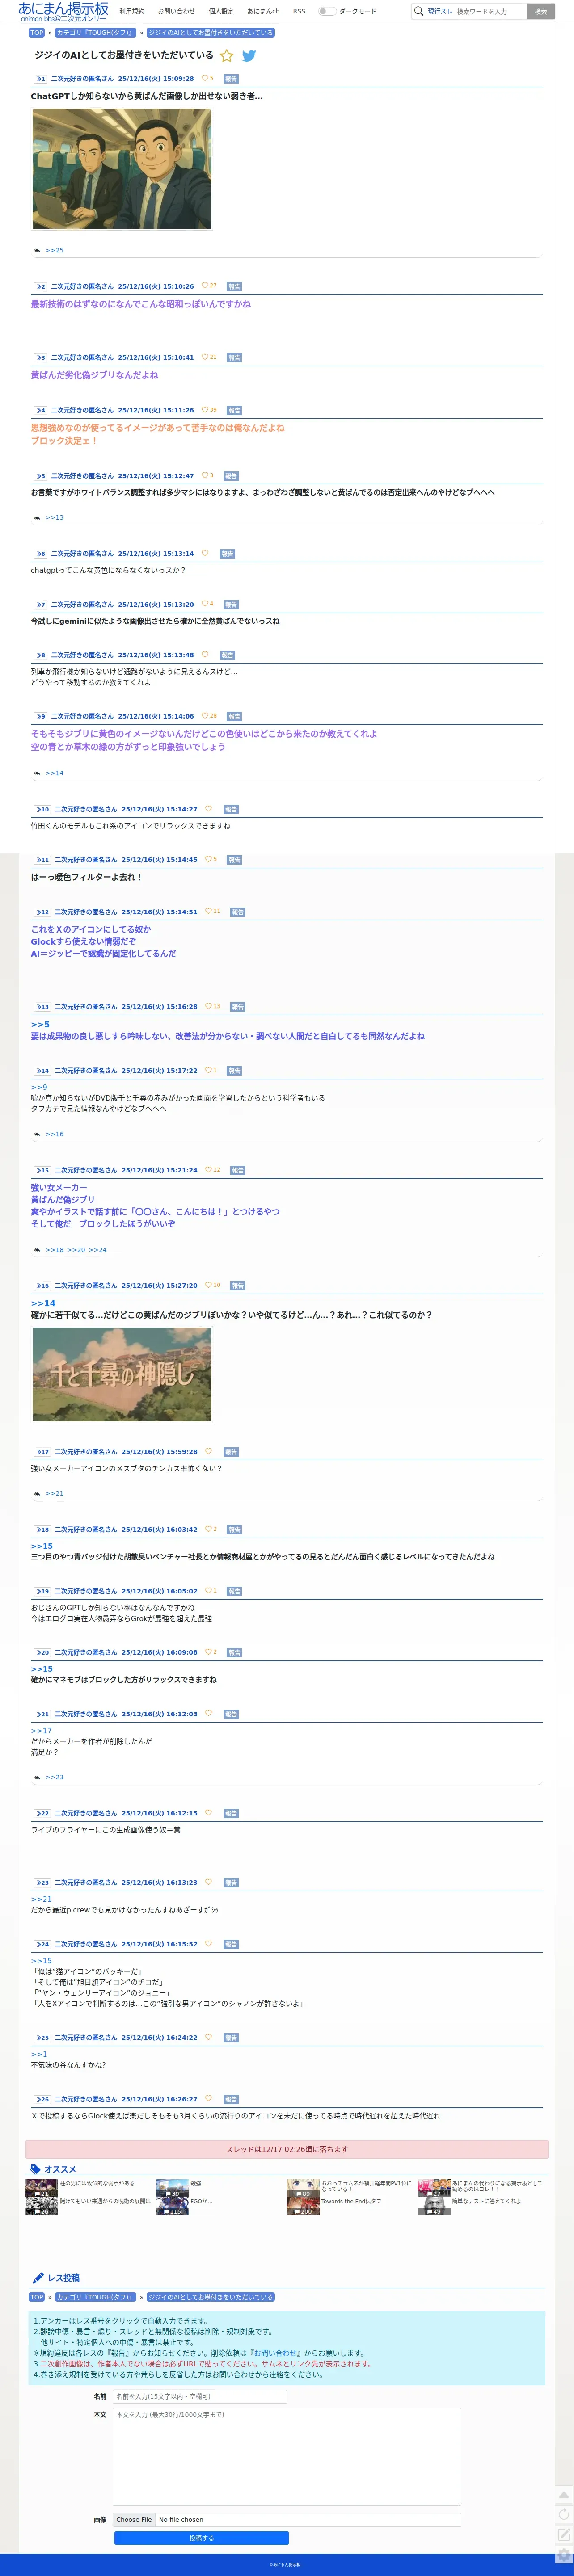Open あにまんch in top navigation
Viewport: 574px width, 2576px height.
(263, 11)
